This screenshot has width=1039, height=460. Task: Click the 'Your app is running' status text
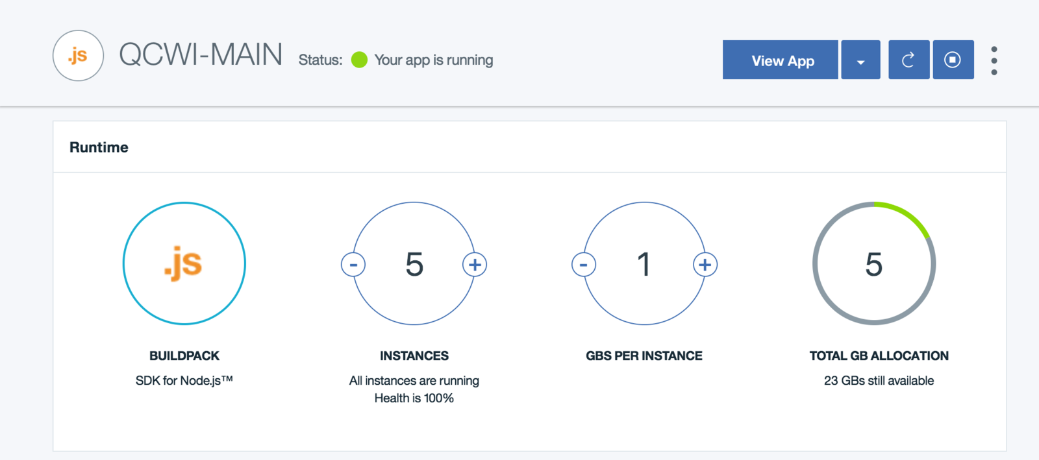pyautogui.click(x=434, y=60)
